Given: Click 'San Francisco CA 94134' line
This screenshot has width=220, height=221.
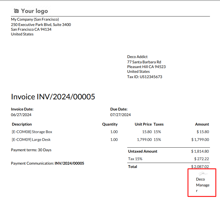Looking at the screenshot, I should (x=31, y=29).
